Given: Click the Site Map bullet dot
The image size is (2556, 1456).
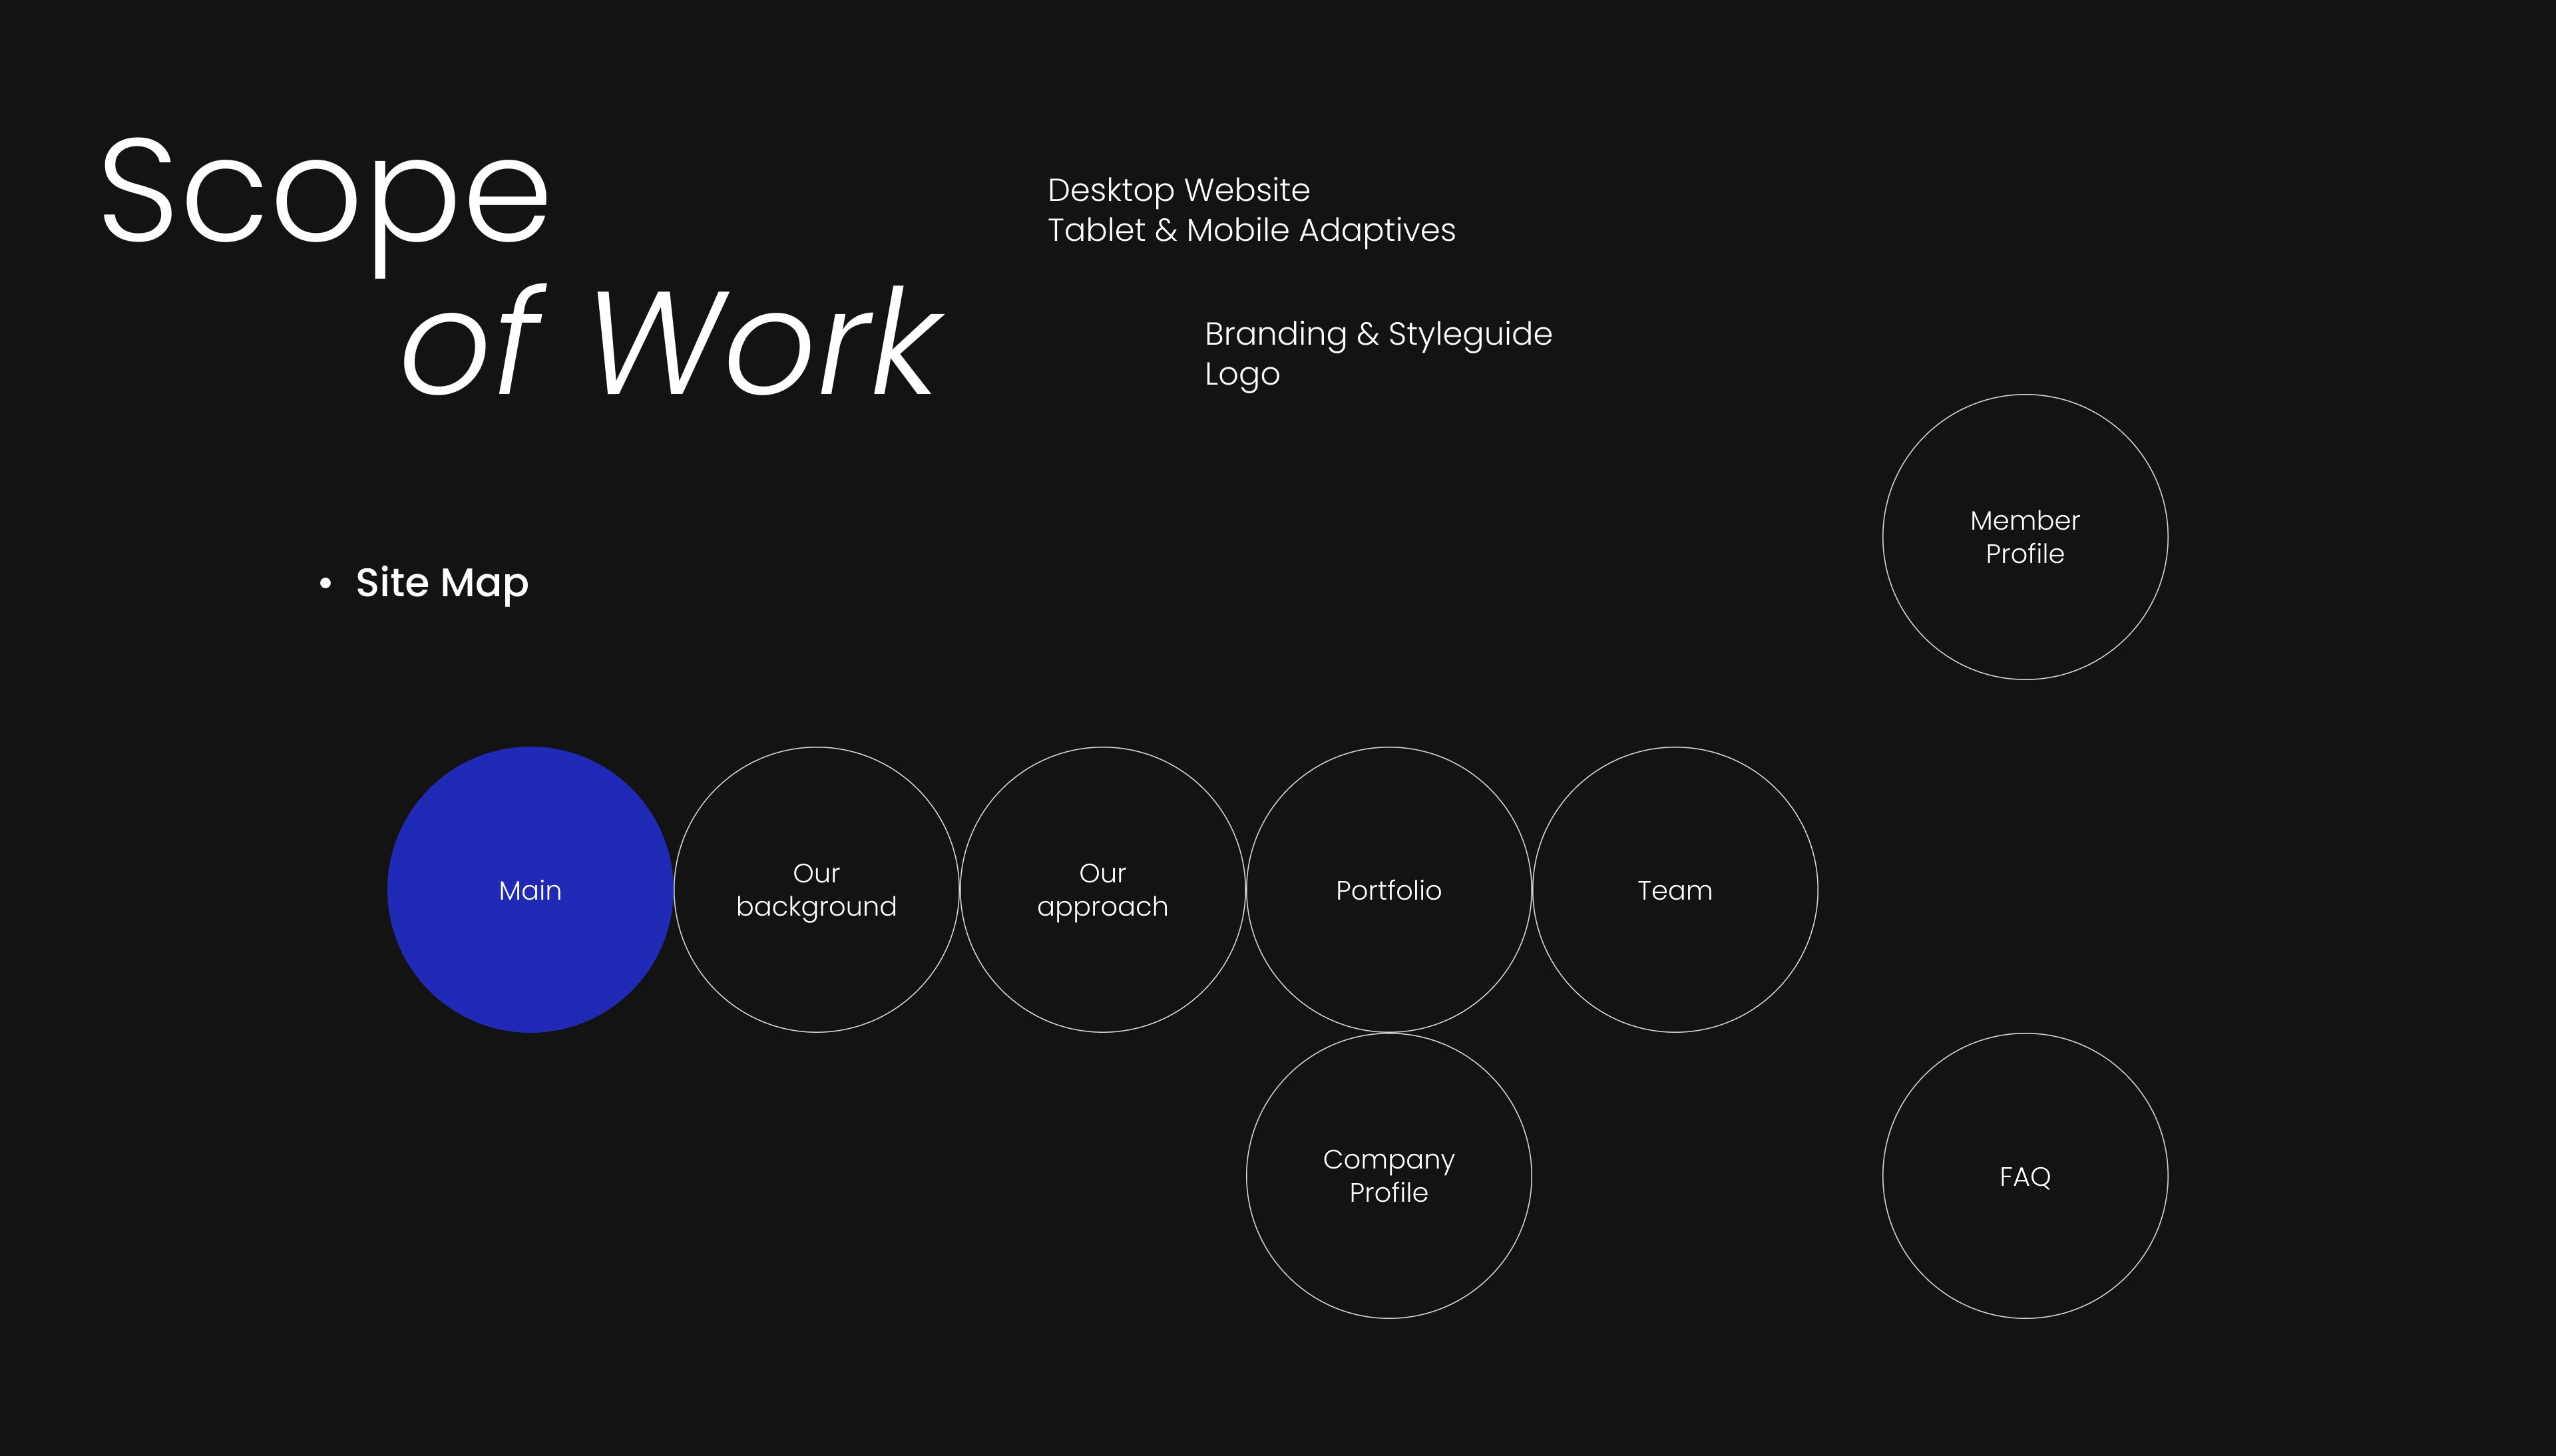Looking at the screenshot, I should [x=325, y=583].
